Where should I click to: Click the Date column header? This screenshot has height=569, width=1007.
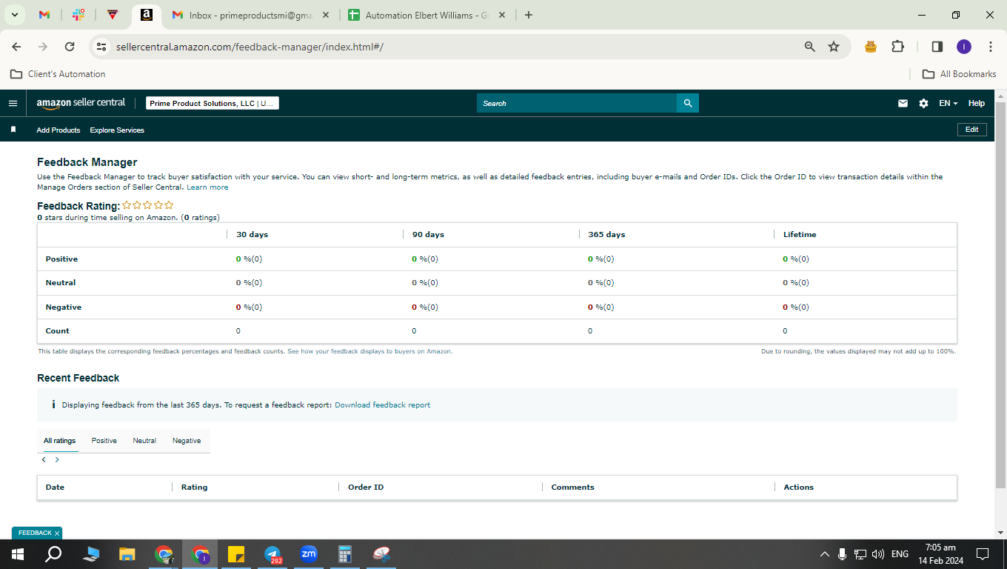click(x=55, y=487)
